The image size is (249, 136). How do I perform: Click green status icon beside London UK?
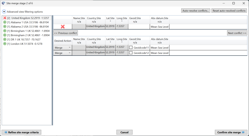coord(5,44)
